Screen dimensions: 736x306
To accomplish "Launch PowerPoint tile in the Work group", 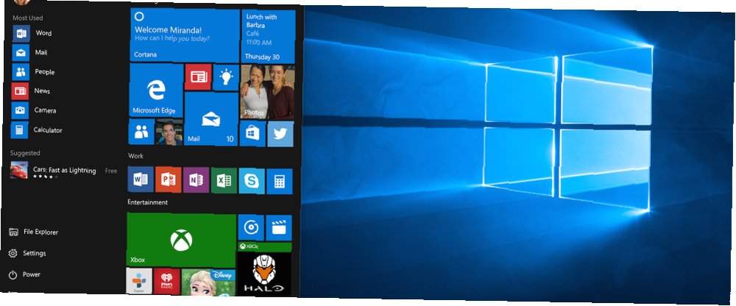I will coord(169,179).
